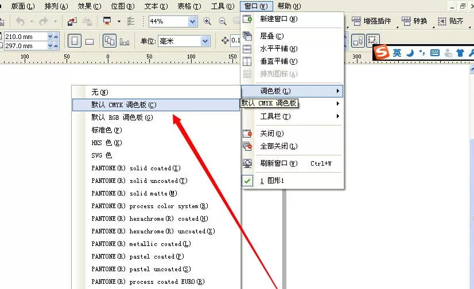
Task: Click the Sogou user account icon
Action: click(448, 53)
